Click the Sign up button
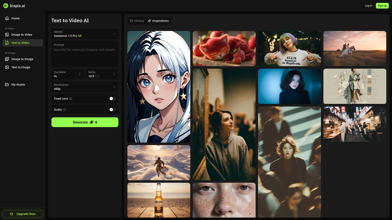This screenshot has height=220, width=392. coord(382,5)
